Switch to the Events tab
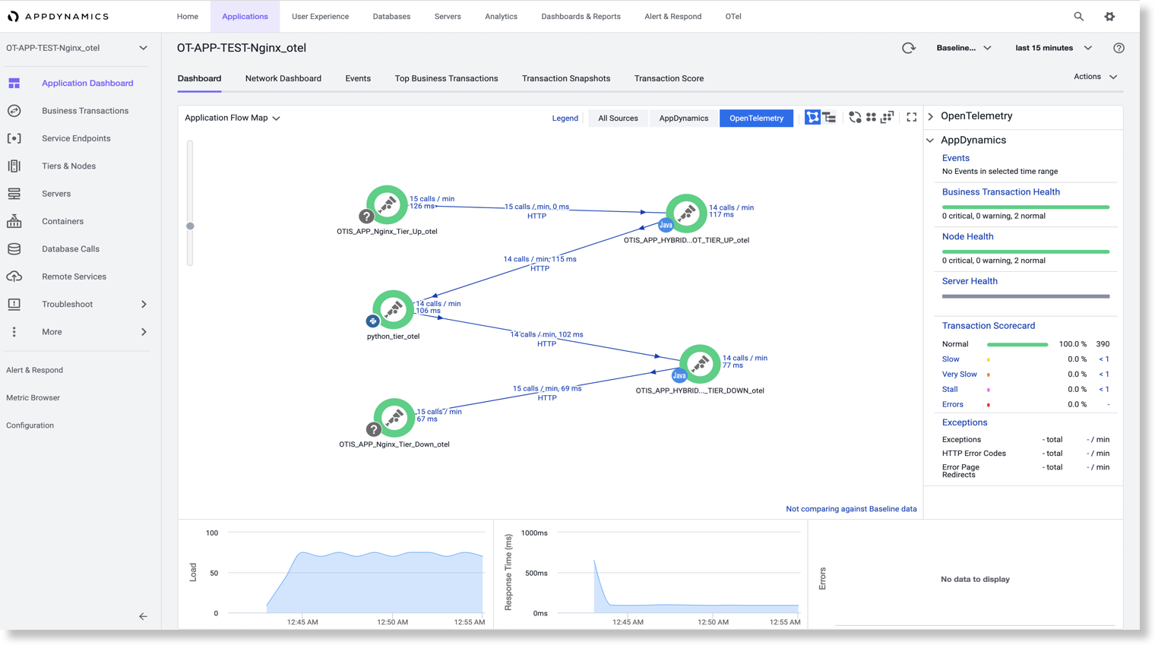The image size is (1155, 645). click(x=358, y=78)
